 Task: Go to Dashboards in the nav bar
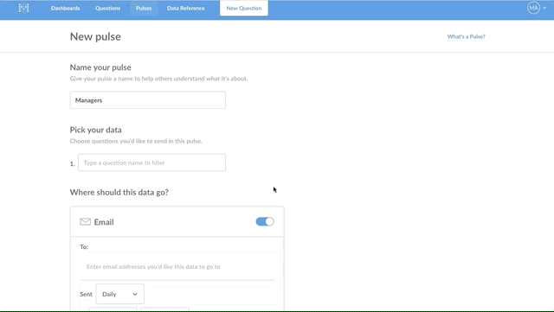coord(66,8)
